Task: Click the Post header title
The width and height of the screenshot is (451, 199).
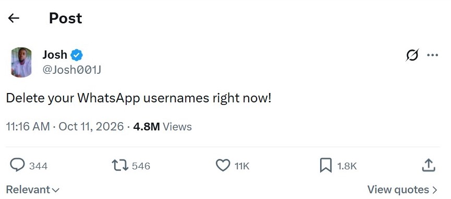Action: [x=66, y=18]
